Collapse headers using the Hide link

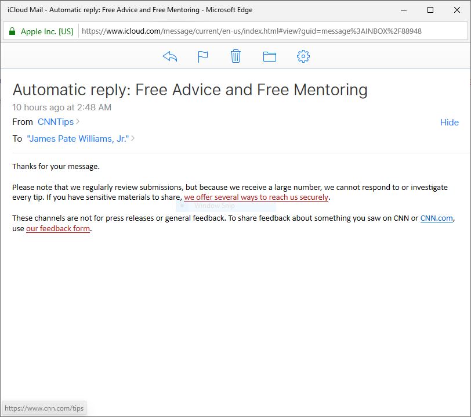coord(450,123)
